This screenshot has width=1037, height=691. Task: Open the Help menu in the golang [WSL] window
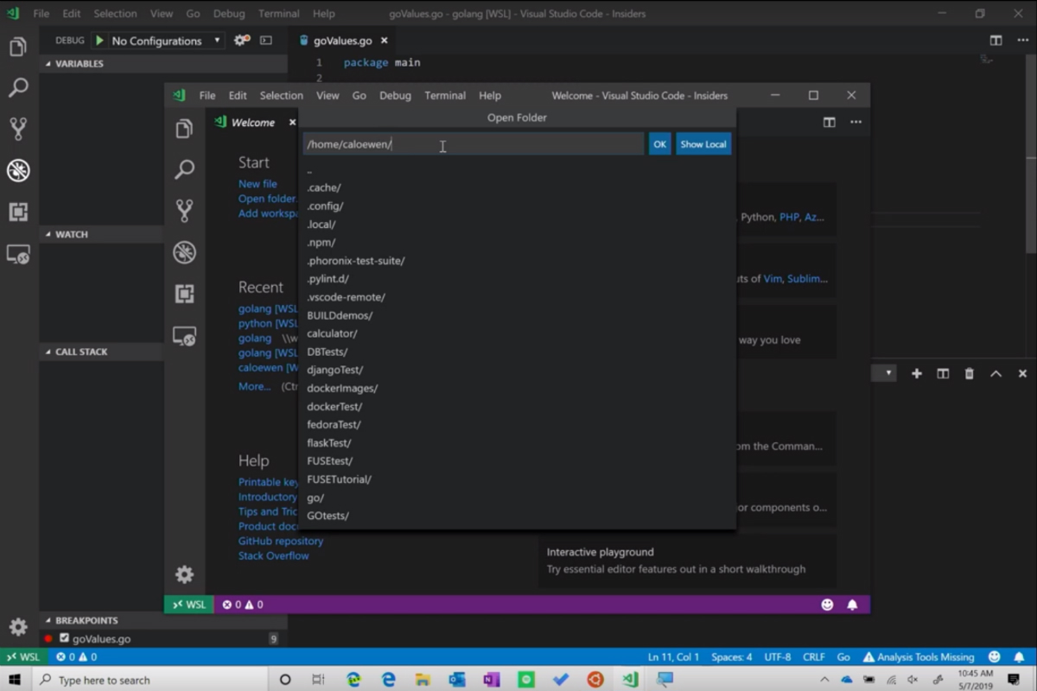click(324, 14)
